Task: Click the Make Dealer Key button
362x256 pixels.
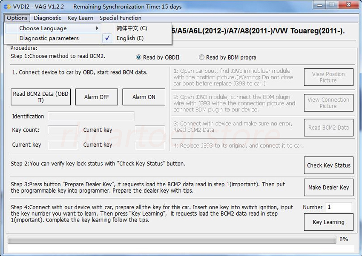Action: [x=328, y=188]
